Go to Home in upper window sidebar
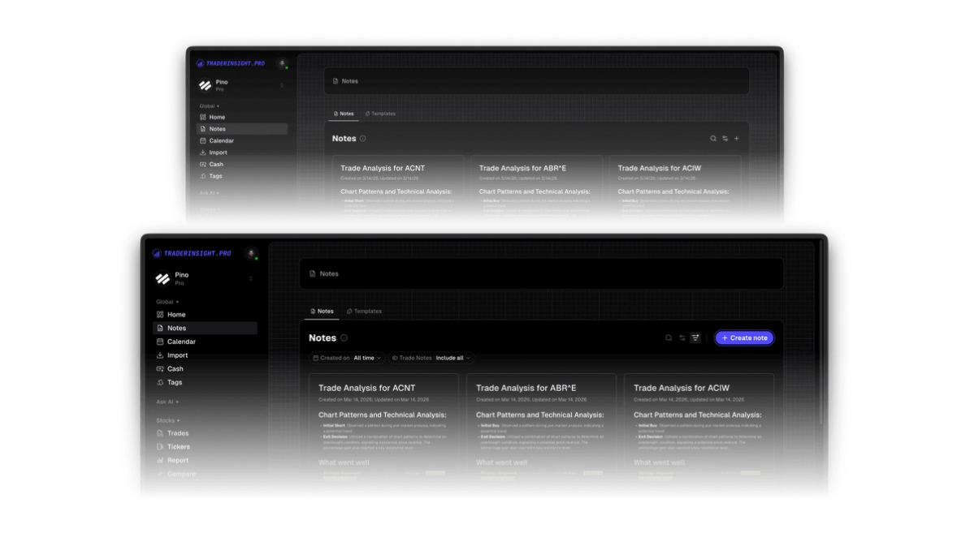 [x=242, y=117]
